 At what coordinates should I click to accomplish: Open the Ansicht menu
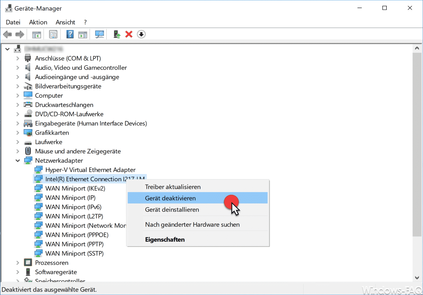65,22
